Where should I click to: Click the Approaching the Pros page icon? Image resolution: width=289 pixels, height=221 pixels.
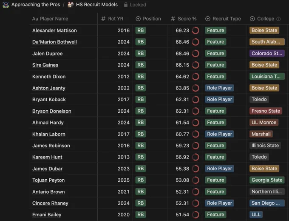pyautogui.click(x=6, y=5)
